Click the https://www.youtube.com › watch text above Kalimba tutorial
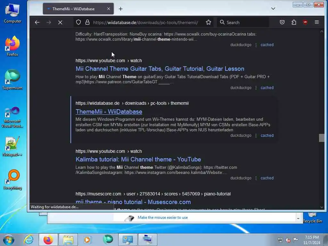The width and height of the screenshot is (328, 246). (x=109, y=151)
